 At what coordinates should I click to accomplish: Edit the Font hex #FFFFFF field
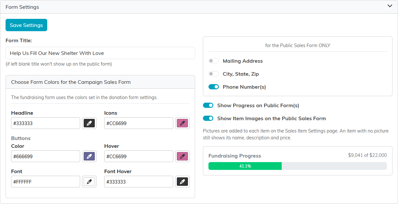46,182
